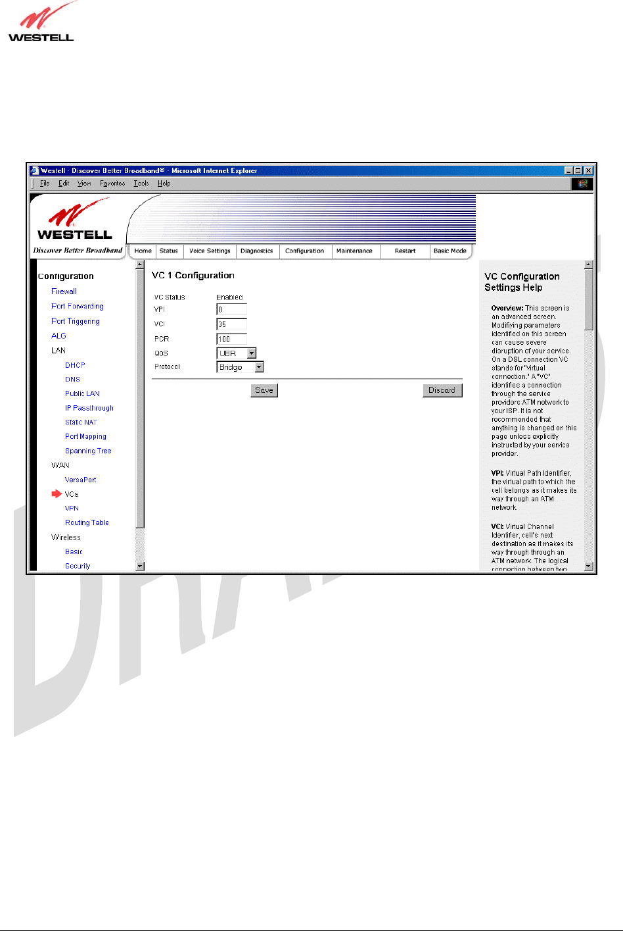This screenshot has width=623, height=931.
Task: Open the Maintenance tab
Action: click(355, 251)
